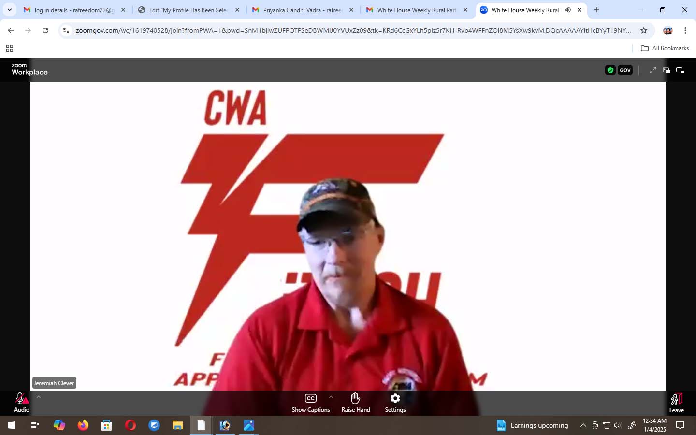Screen dimensions: 696x435
Task: Open Firefox from the taskbar
Action: [x=83, y=425]
